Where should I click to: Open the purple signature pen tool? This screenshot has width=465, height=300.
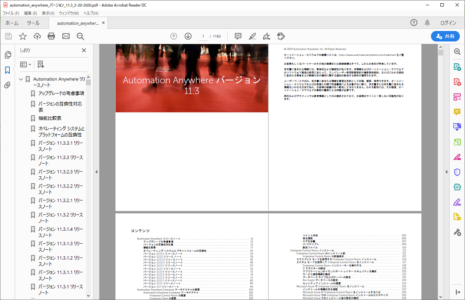457,202
